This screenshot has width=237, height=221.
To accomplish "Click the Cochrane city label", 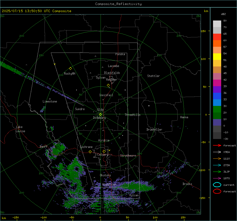I will (x=86, y=147).
